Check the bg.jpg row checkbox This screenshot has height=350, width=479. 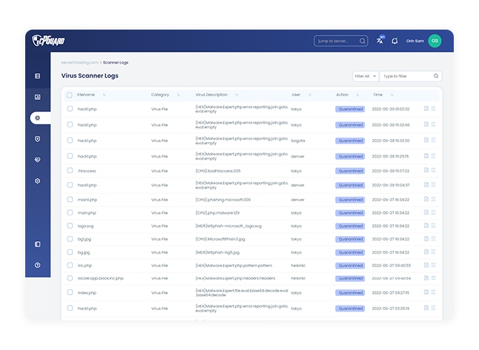point(70,252)
